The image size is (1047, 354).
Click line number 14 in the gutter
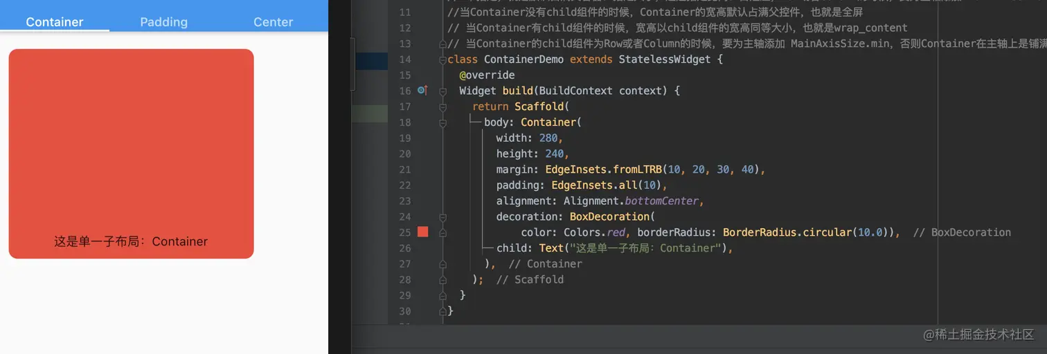405,59
